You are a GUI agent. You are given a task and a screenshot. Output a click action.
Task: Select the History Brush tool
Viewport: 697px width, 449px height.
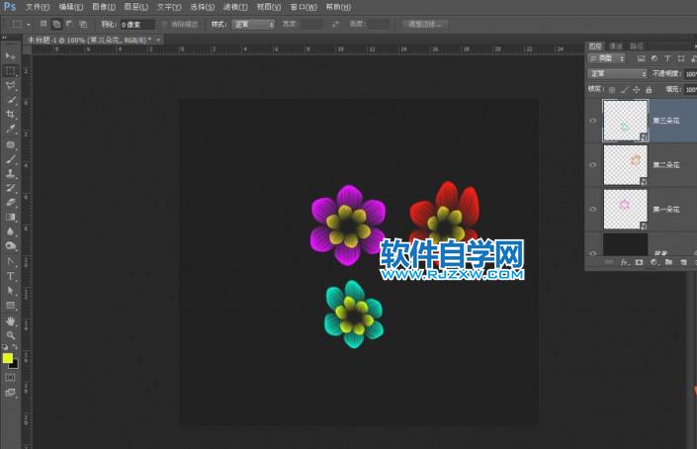(x=10, y=188)
